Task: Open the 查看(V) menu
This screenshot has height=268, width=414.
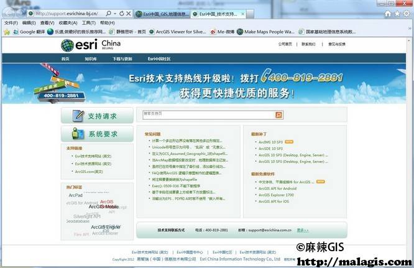Action: point(47,23)
